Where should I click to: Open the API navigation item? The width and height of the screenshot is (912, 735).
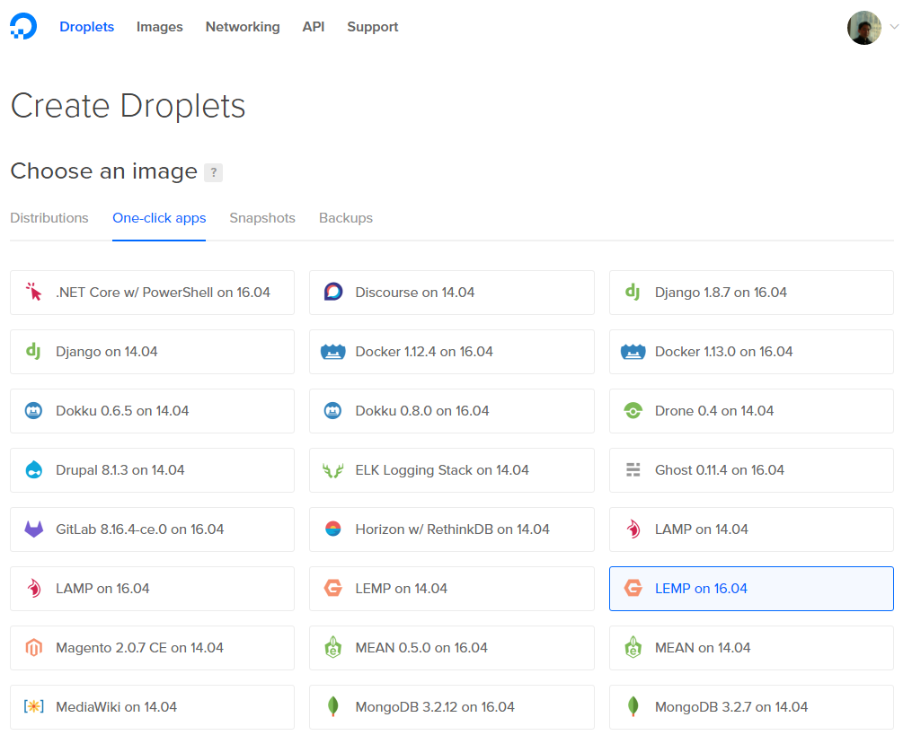point(314,27)
